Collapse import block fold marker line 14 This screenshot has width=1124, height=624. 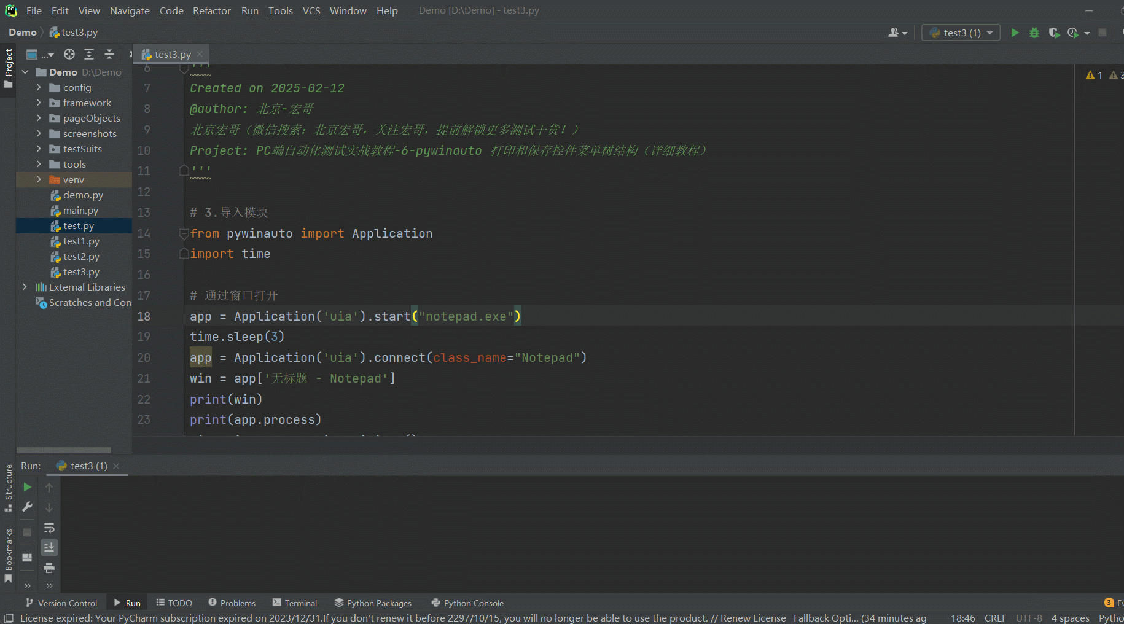(x=184, y=233)
